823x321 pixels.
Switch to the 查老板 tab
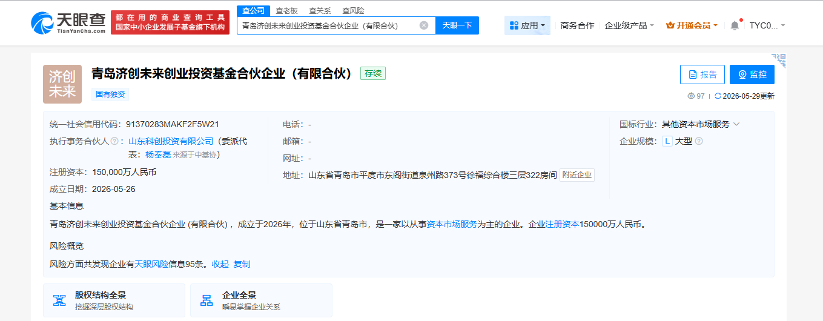click(x=286, y=11)
